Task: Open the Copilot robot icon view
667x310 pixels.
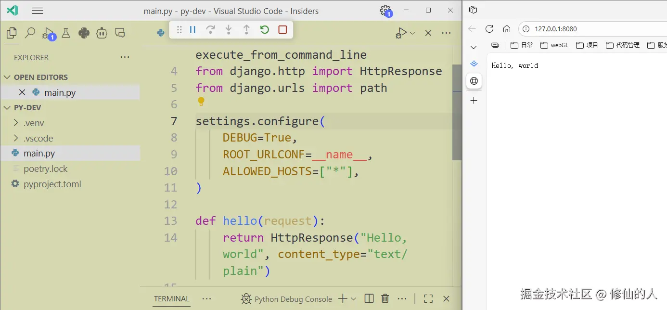Action: point(102,33)
